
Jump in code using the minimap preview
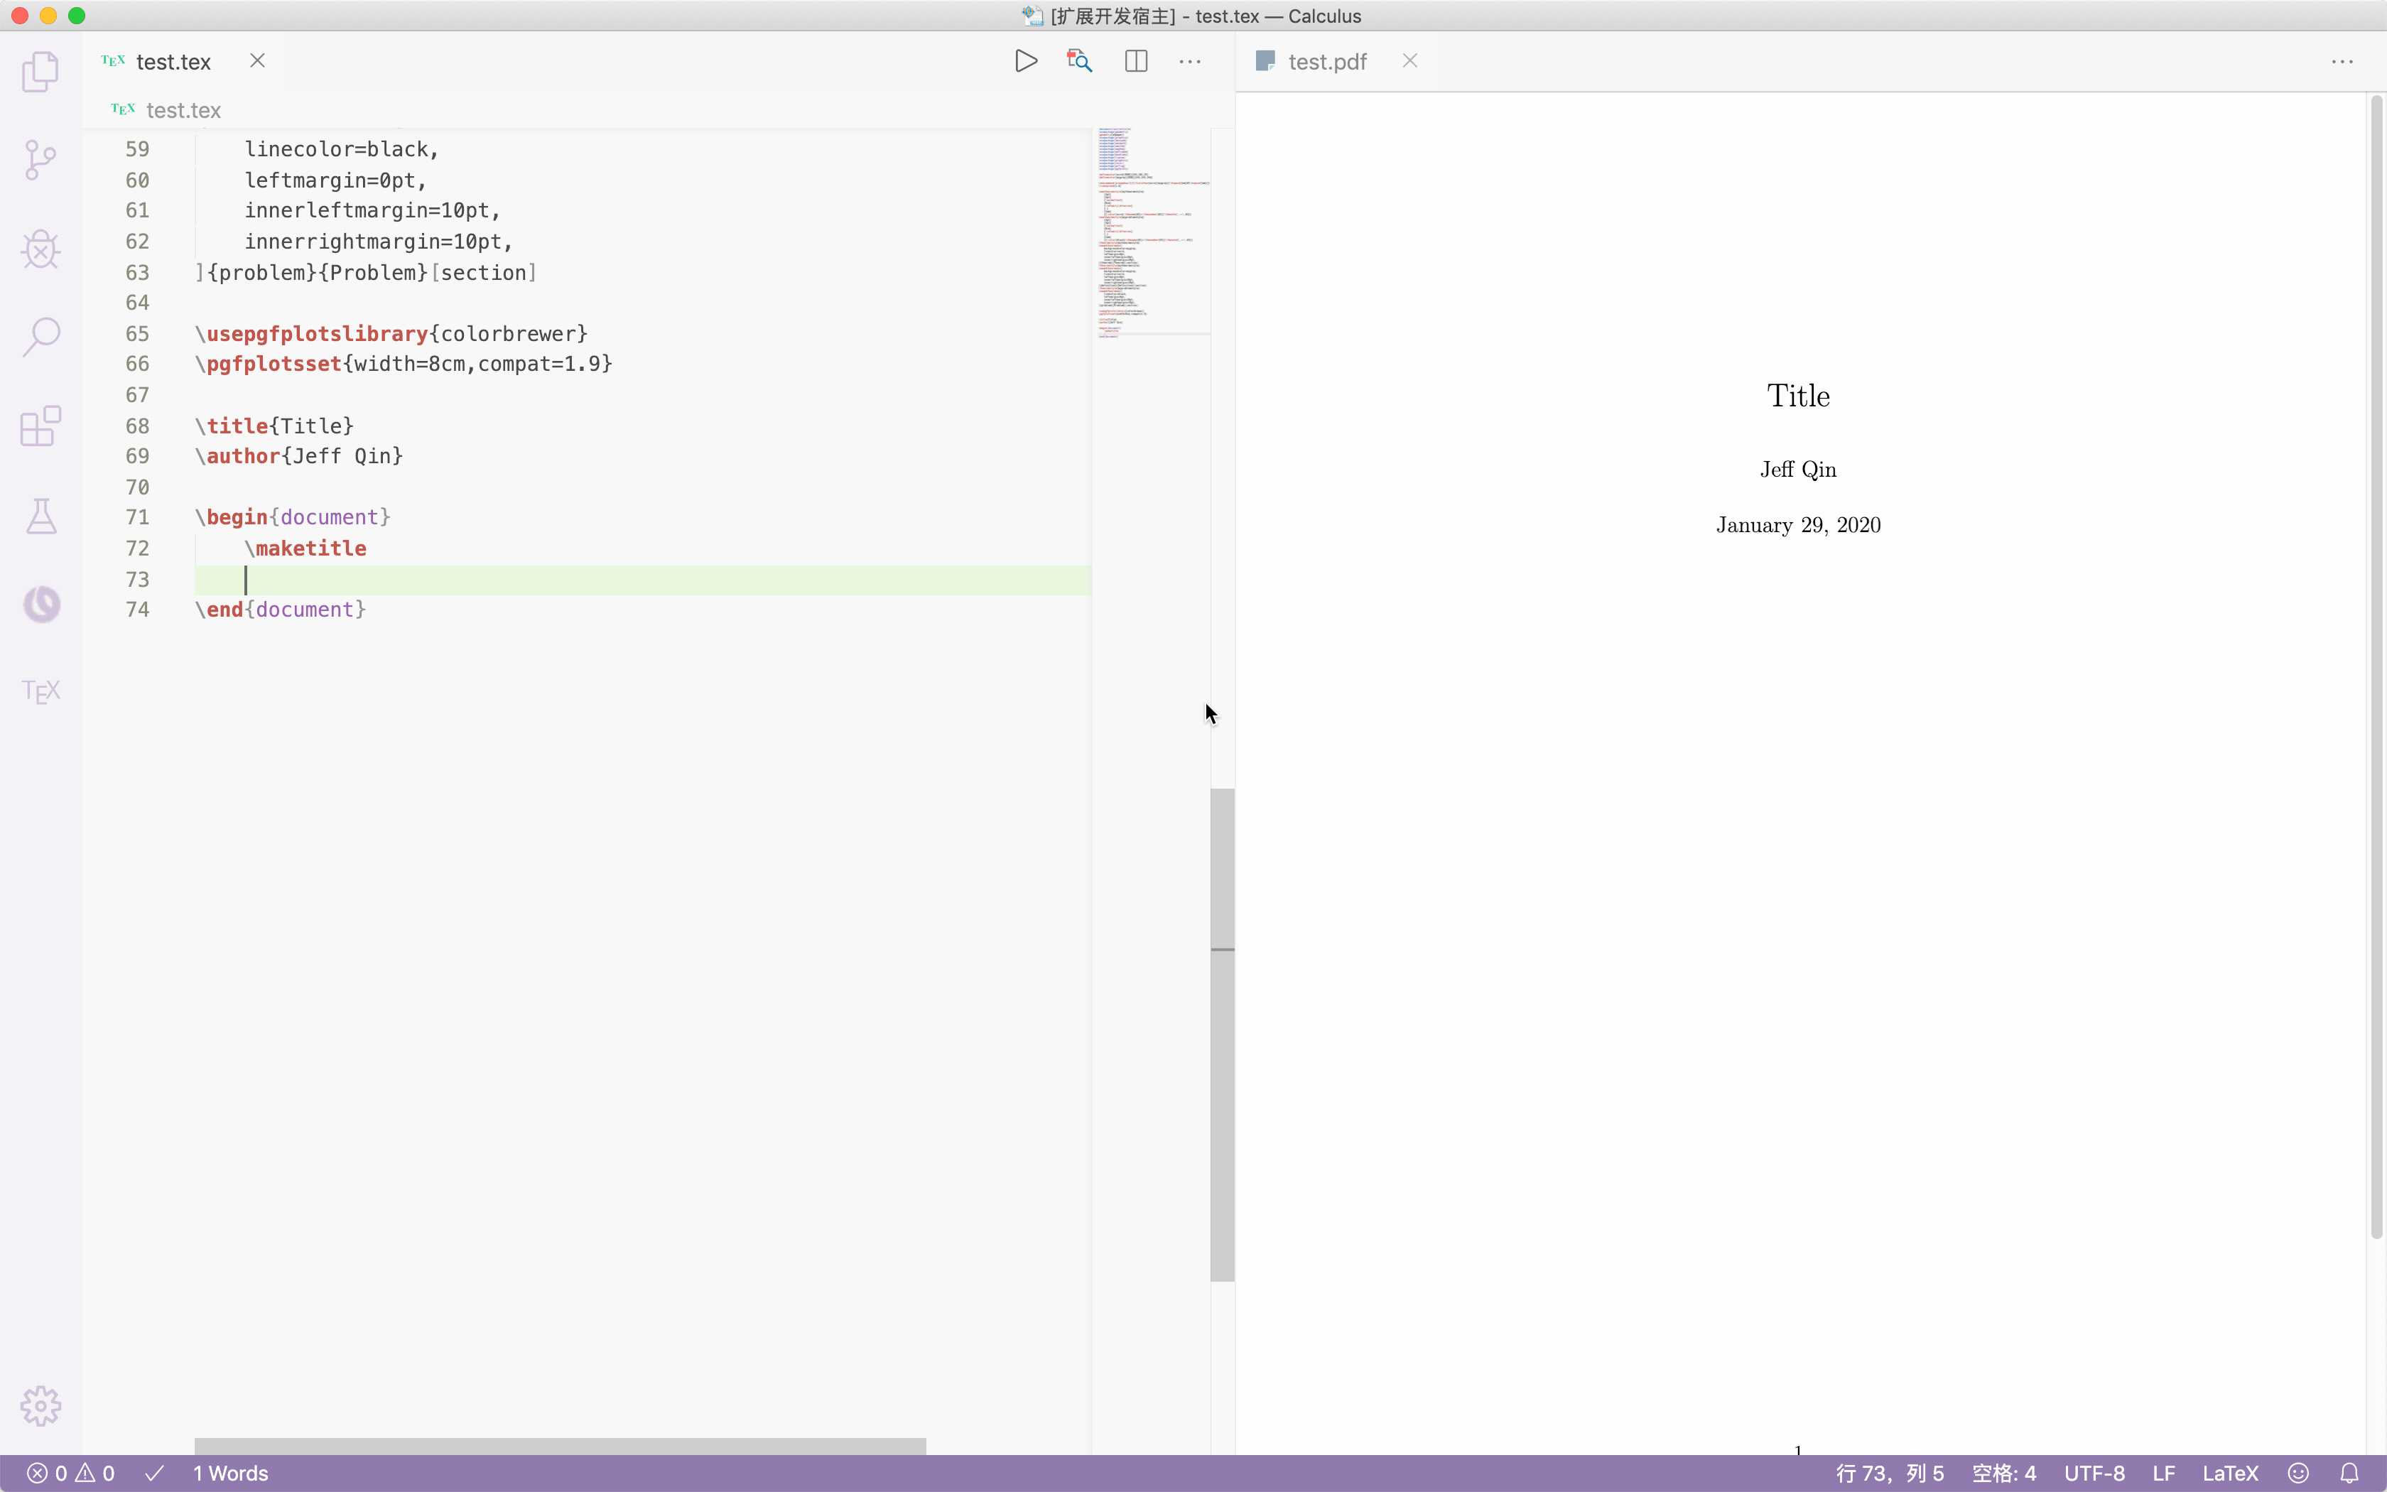pos(1151,237)
